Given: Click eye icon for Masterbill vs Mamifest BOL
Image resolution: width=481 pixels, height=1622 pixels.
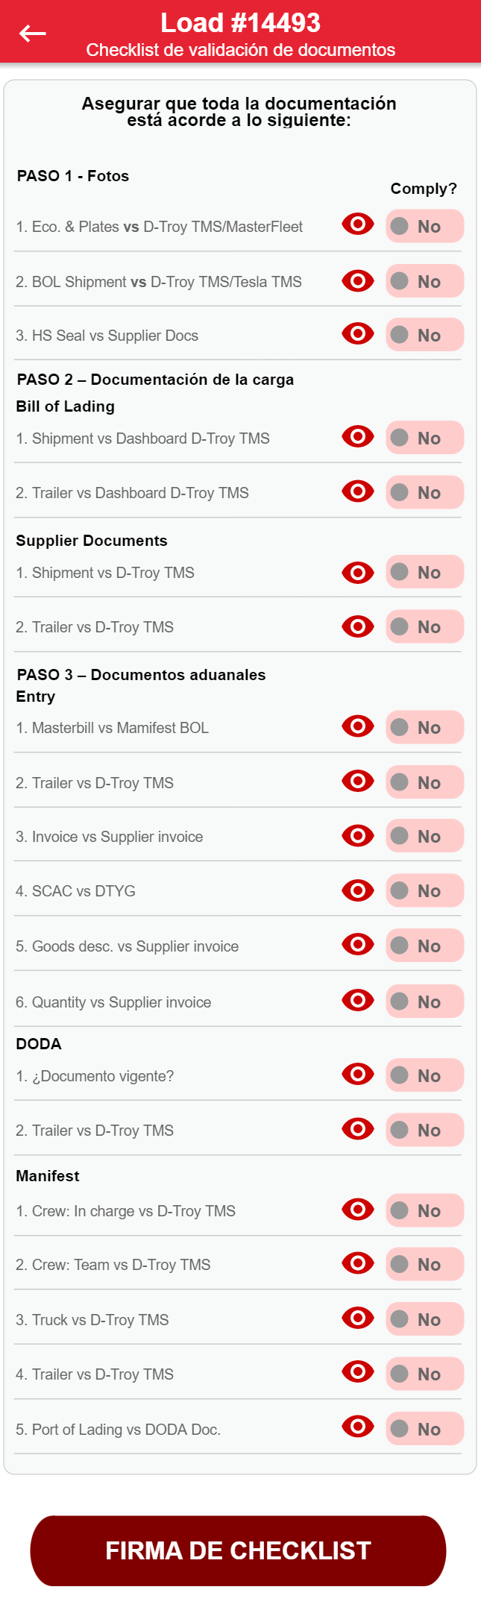Looking at the screenshot, I should pos(357,726).
